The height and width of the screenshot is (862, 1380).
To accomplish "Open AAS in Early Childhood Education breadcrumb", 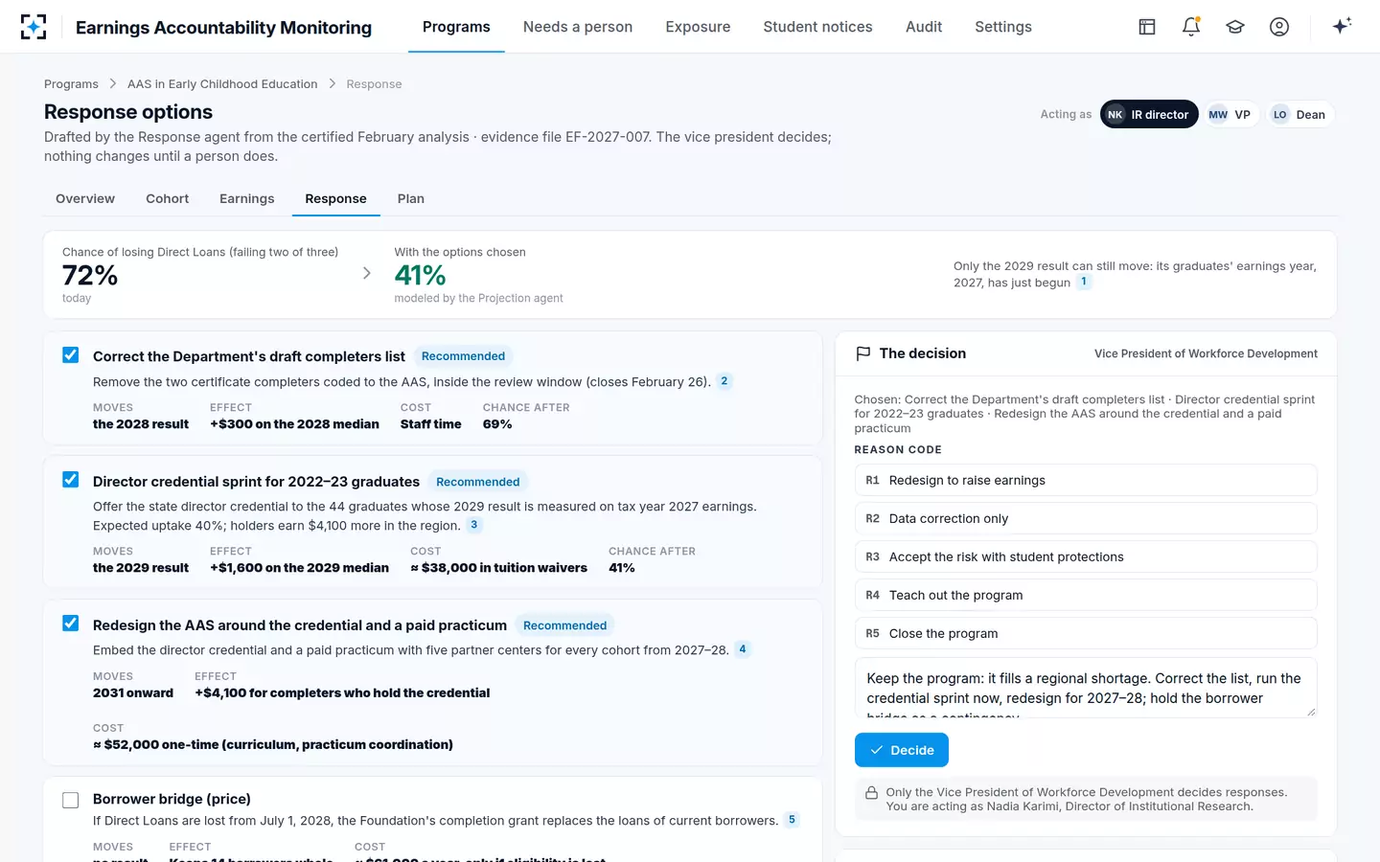I will pyautogui.click(x=222, y=84).
